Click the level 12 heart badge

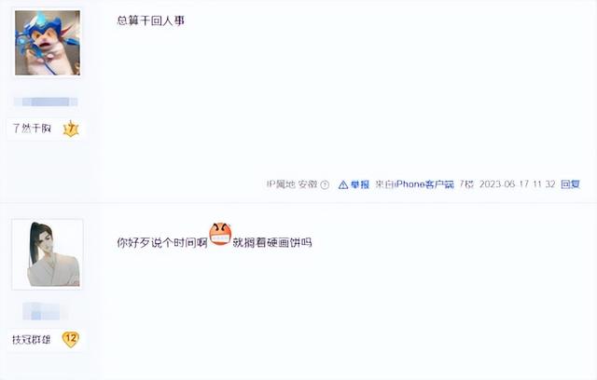click(71, 339)
